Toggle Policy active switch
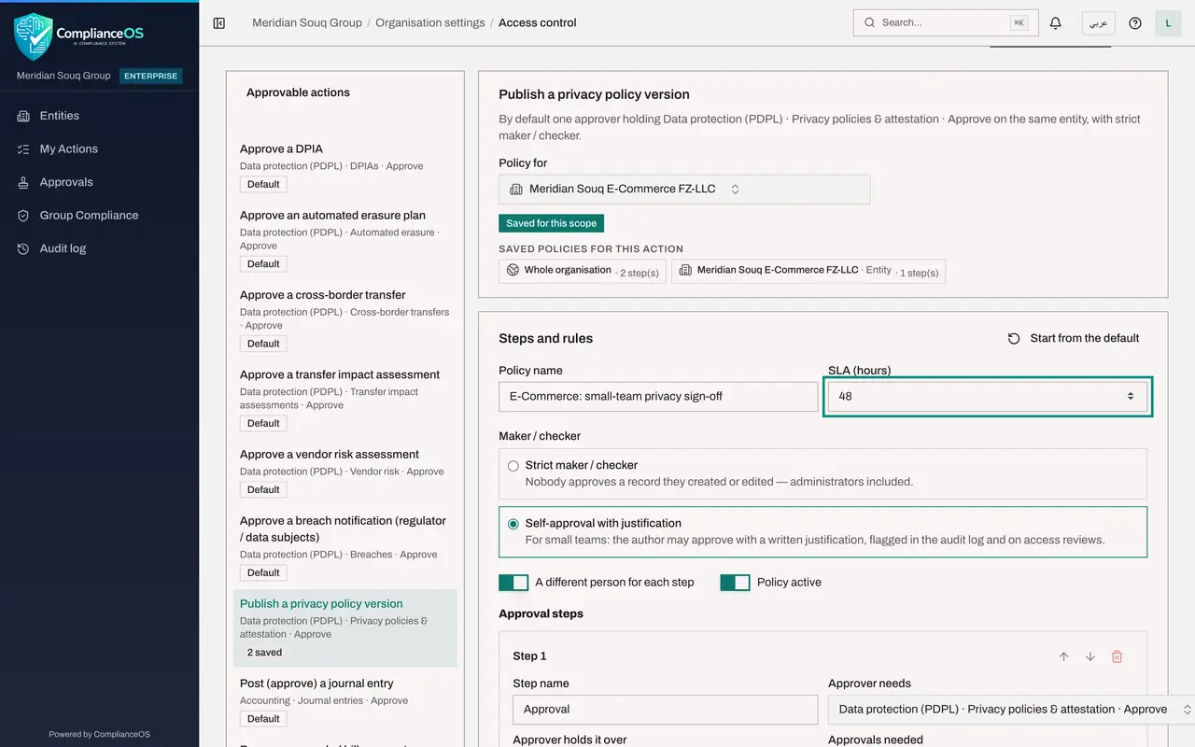 tap(735, 583)
